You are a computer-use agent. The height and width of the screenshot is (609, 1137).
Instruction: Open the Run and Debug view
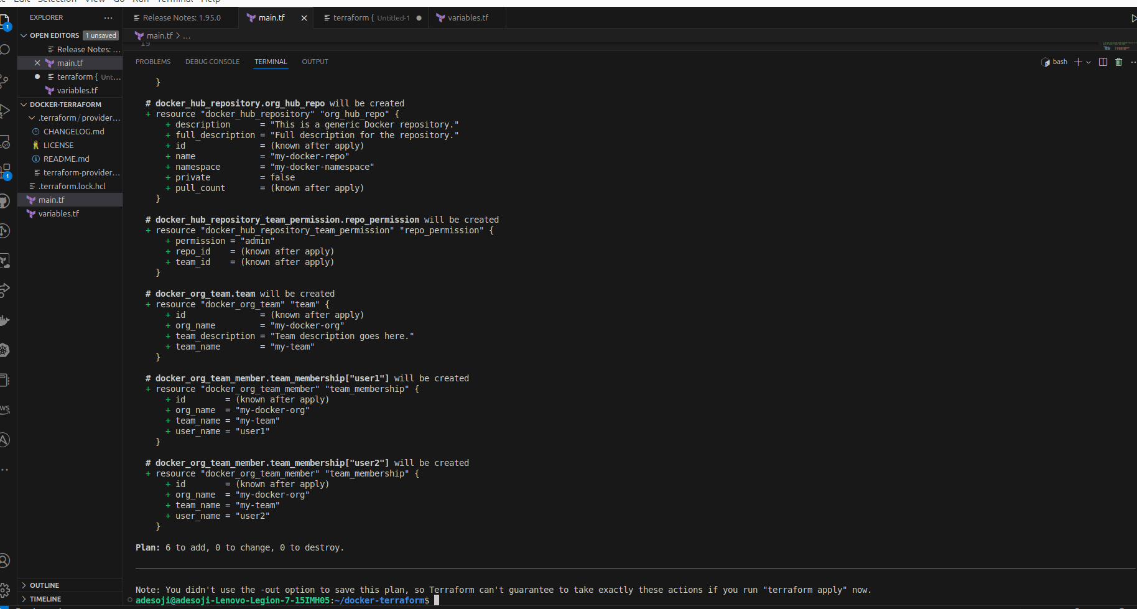point(5,111)
